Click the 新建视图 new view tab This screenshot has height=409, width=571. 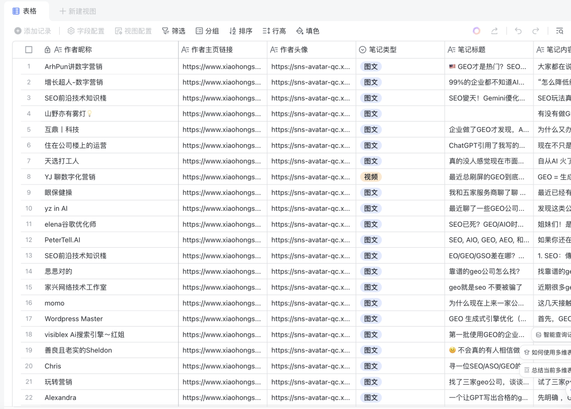(78, 11)
